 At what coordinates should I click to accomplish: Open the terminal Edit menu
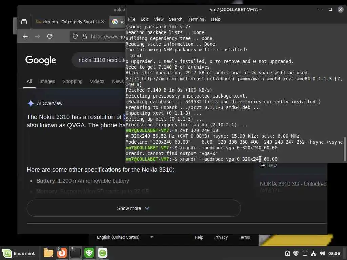click(144, 19)
